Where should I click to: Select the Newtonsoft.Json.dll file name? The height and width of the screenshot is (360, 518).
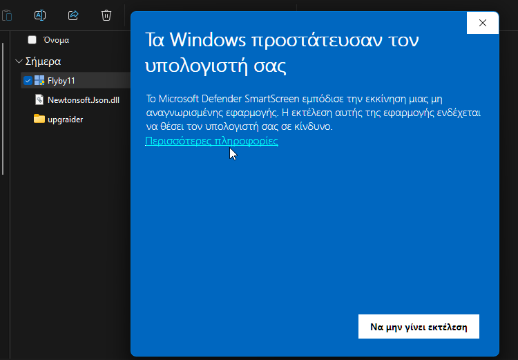point(84,100)
